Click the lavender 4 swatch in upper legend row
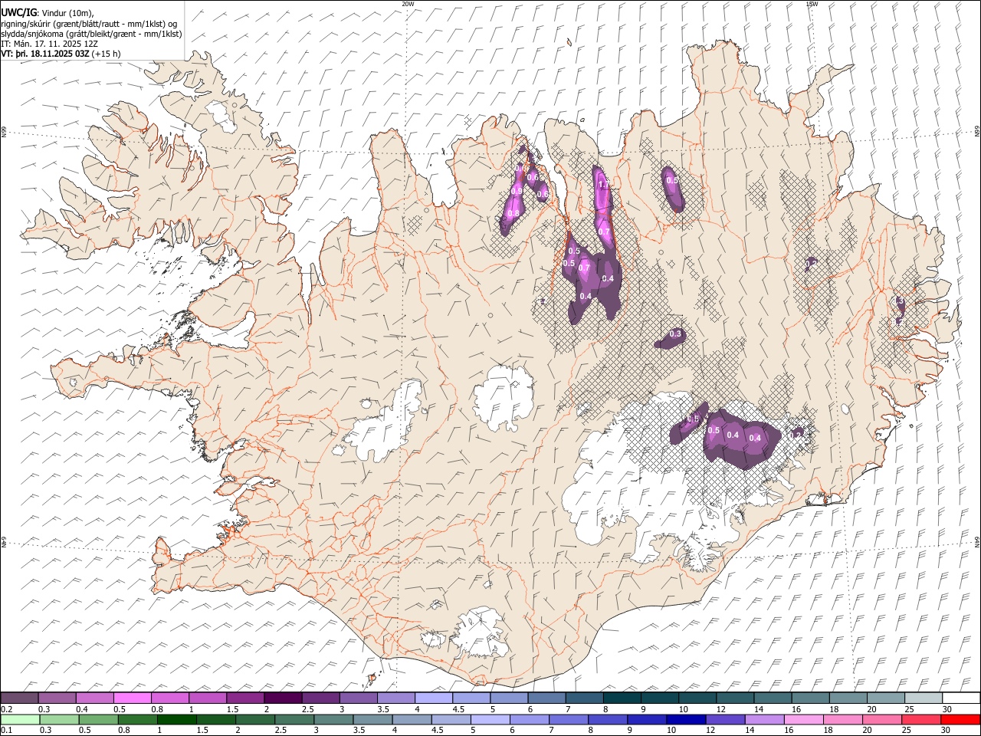 coord(433,698)
